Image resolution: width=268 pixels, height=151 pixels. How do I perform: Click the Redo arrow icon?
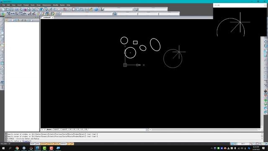[x=59, y=9]
